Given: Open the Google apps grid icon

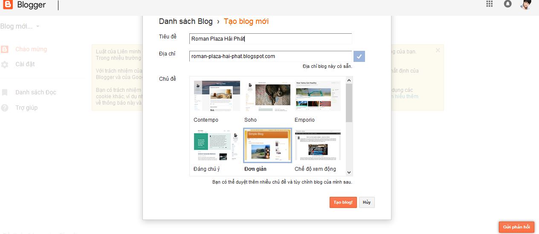Looking at the screenshot, I should [490, 3].
